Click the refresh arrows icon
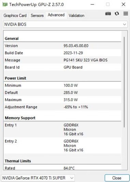 pos(117,14)
